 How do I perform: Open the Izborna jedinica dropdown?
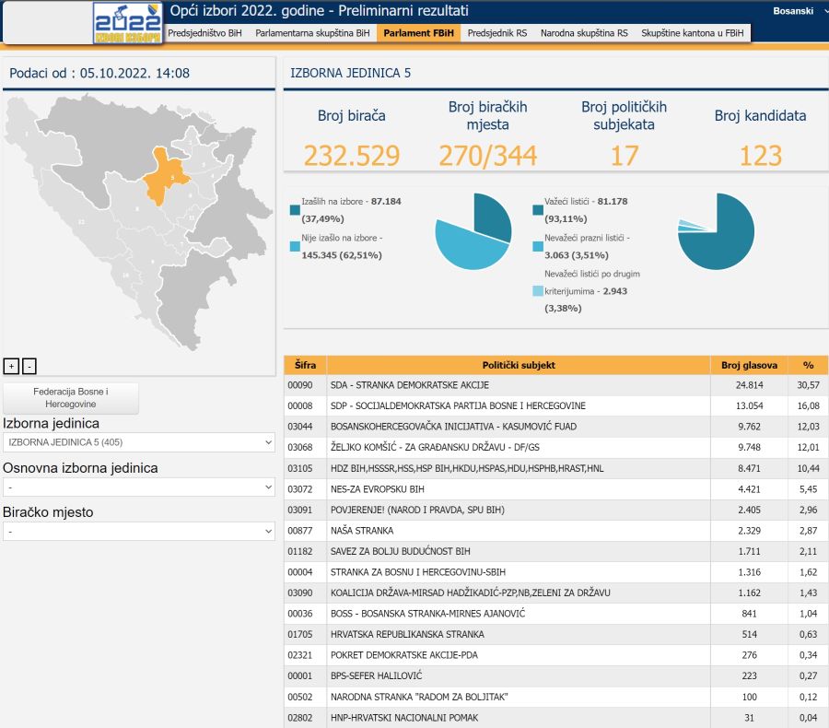pyautogui.click(x=139, y=442)
